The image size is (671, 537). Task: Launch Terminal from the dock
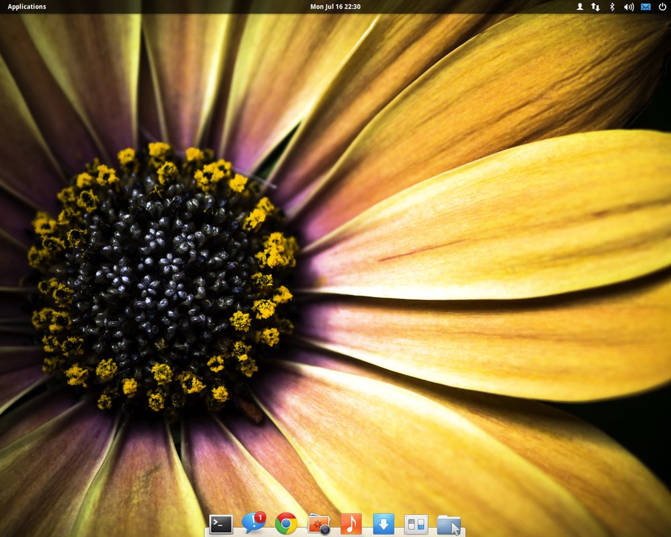point(221,524)
